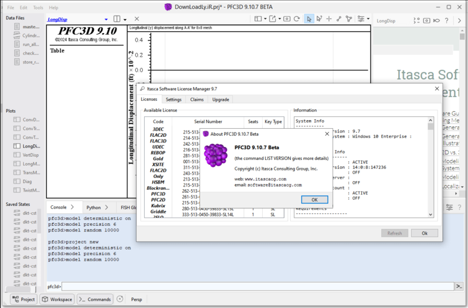Viewport: 468px width, 308px height.
Task: Switch to the Settings tab
Action: pos(173,100)
